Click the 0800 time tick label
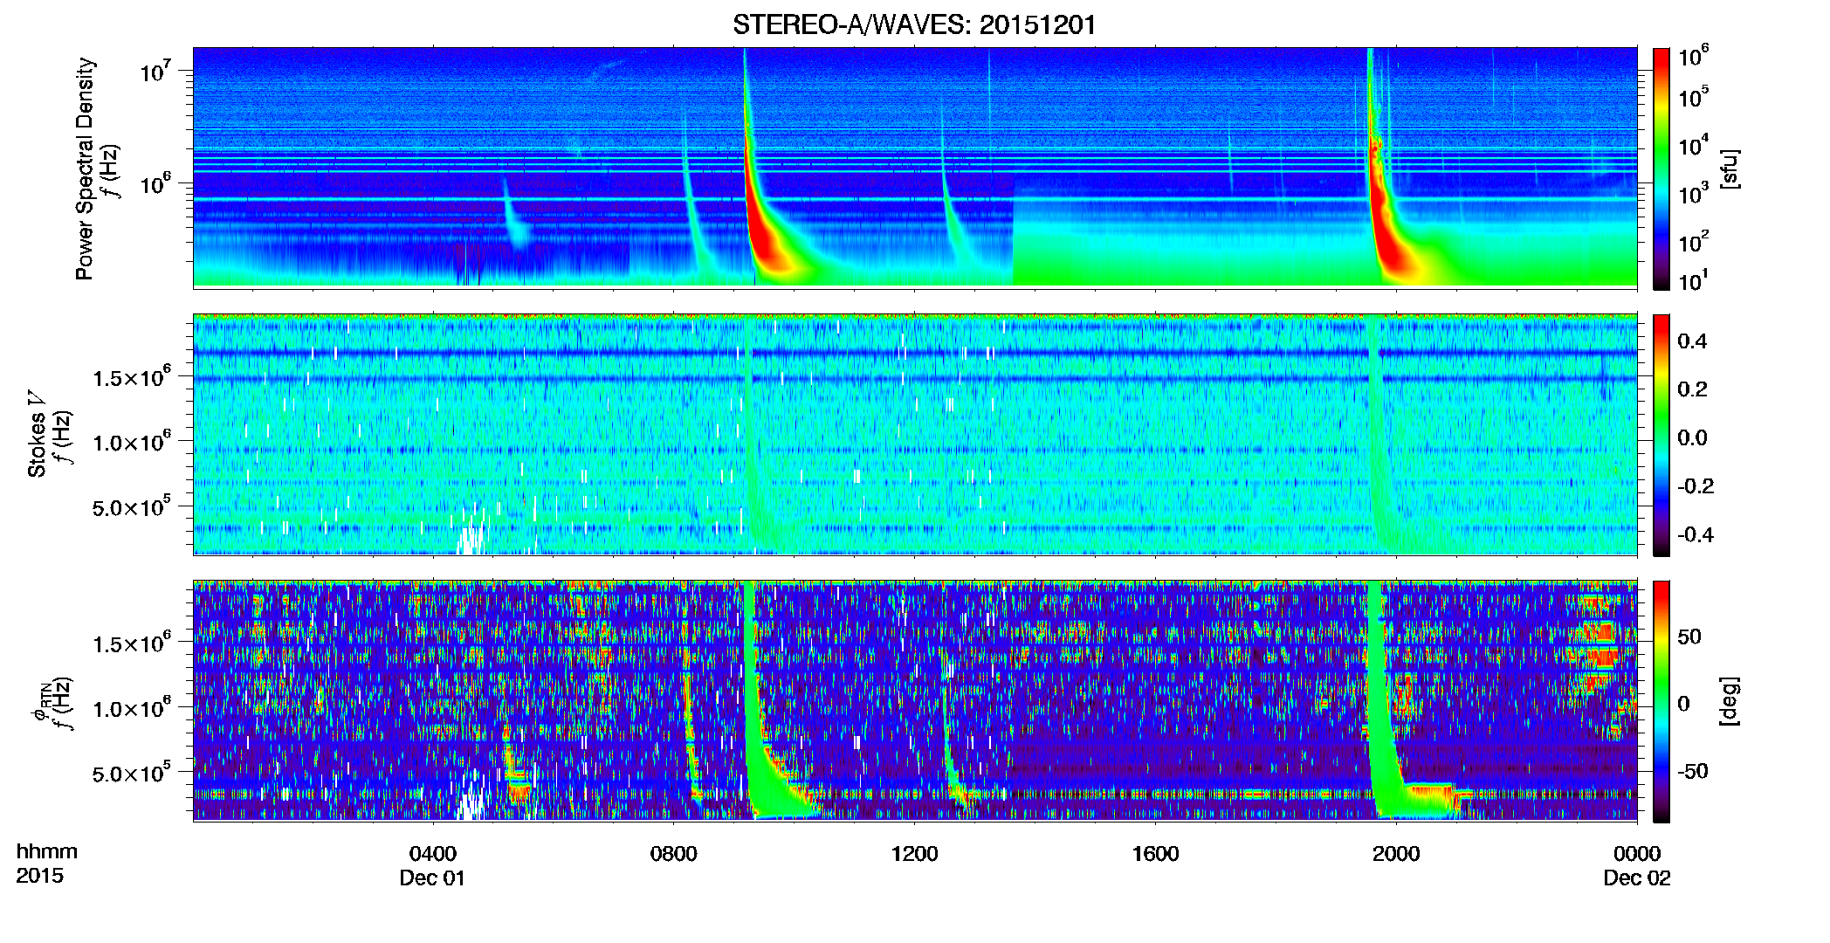Viewport: 1830px width, 943px height. pyautogui.click(x=674, y=853)
